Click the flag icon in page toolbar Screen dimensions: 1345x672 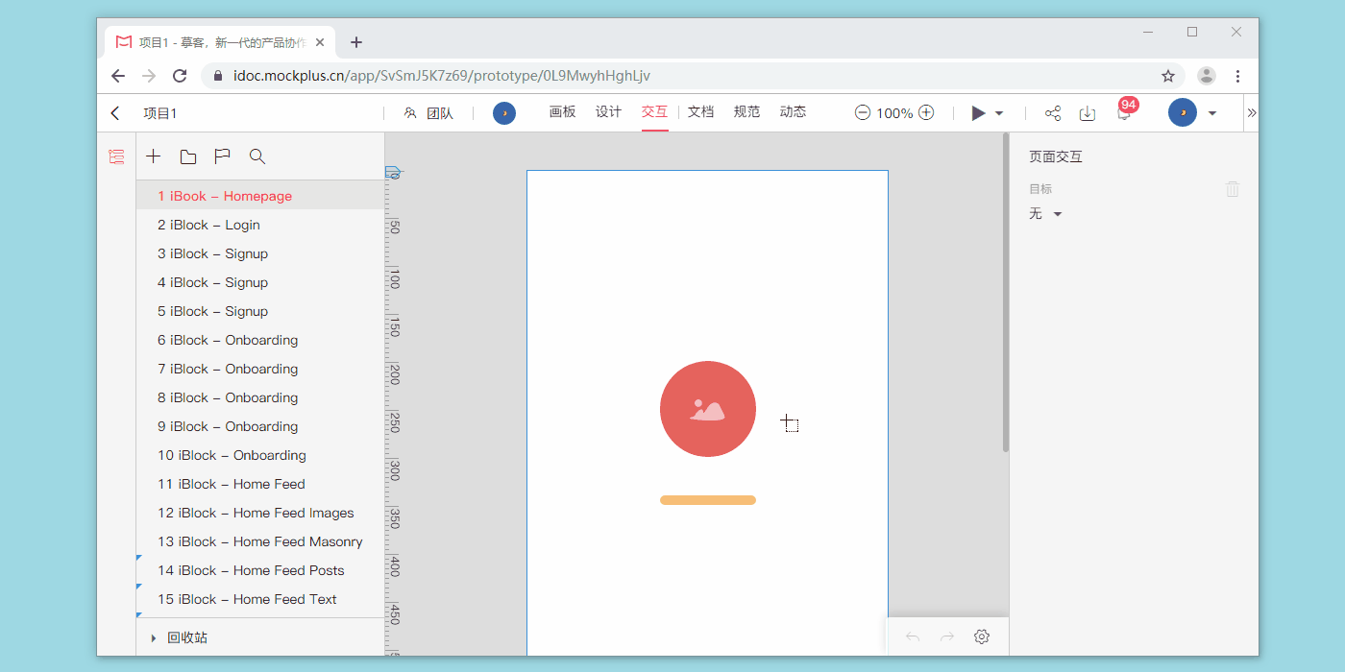(x=222, y=156)
